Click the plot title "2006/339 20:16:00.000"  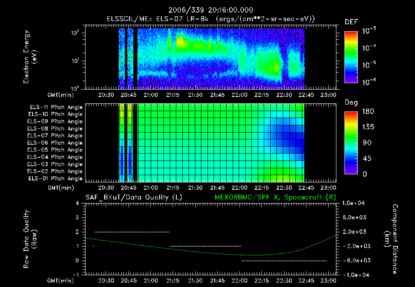pos(211,10)
